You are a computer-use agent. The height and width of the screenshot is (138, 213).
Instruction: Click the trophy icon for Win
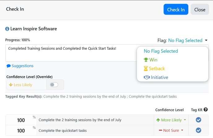[146, 60]
